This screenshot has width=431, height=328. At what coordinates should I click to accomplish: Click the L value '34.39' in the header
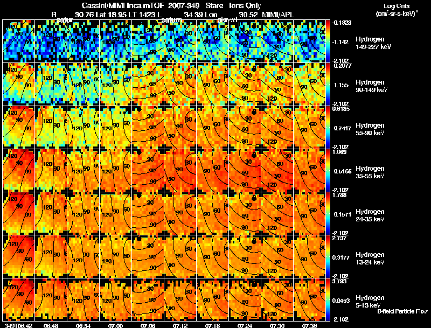pos(193,15)
